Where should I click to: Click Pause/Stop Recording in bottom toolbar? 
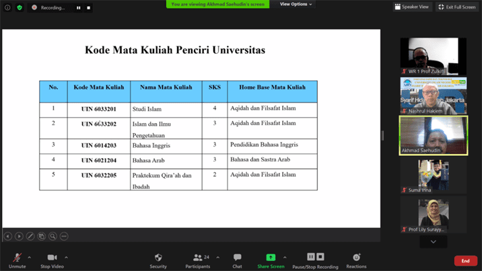point(315,258)
